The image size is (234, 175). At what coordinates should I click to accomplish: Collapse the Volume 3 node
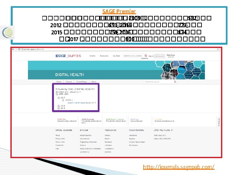63,100
